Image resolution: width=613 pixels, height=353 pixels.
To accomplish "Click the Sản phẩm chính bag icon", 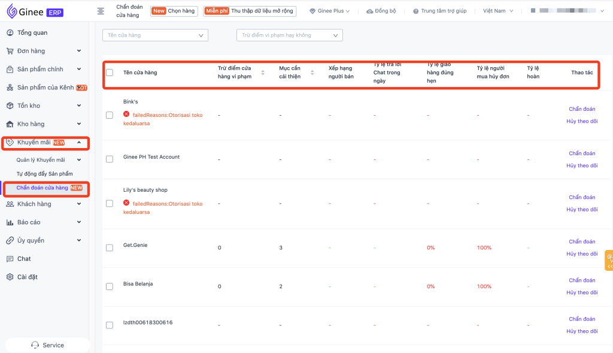I will click(x=10, y=70).
